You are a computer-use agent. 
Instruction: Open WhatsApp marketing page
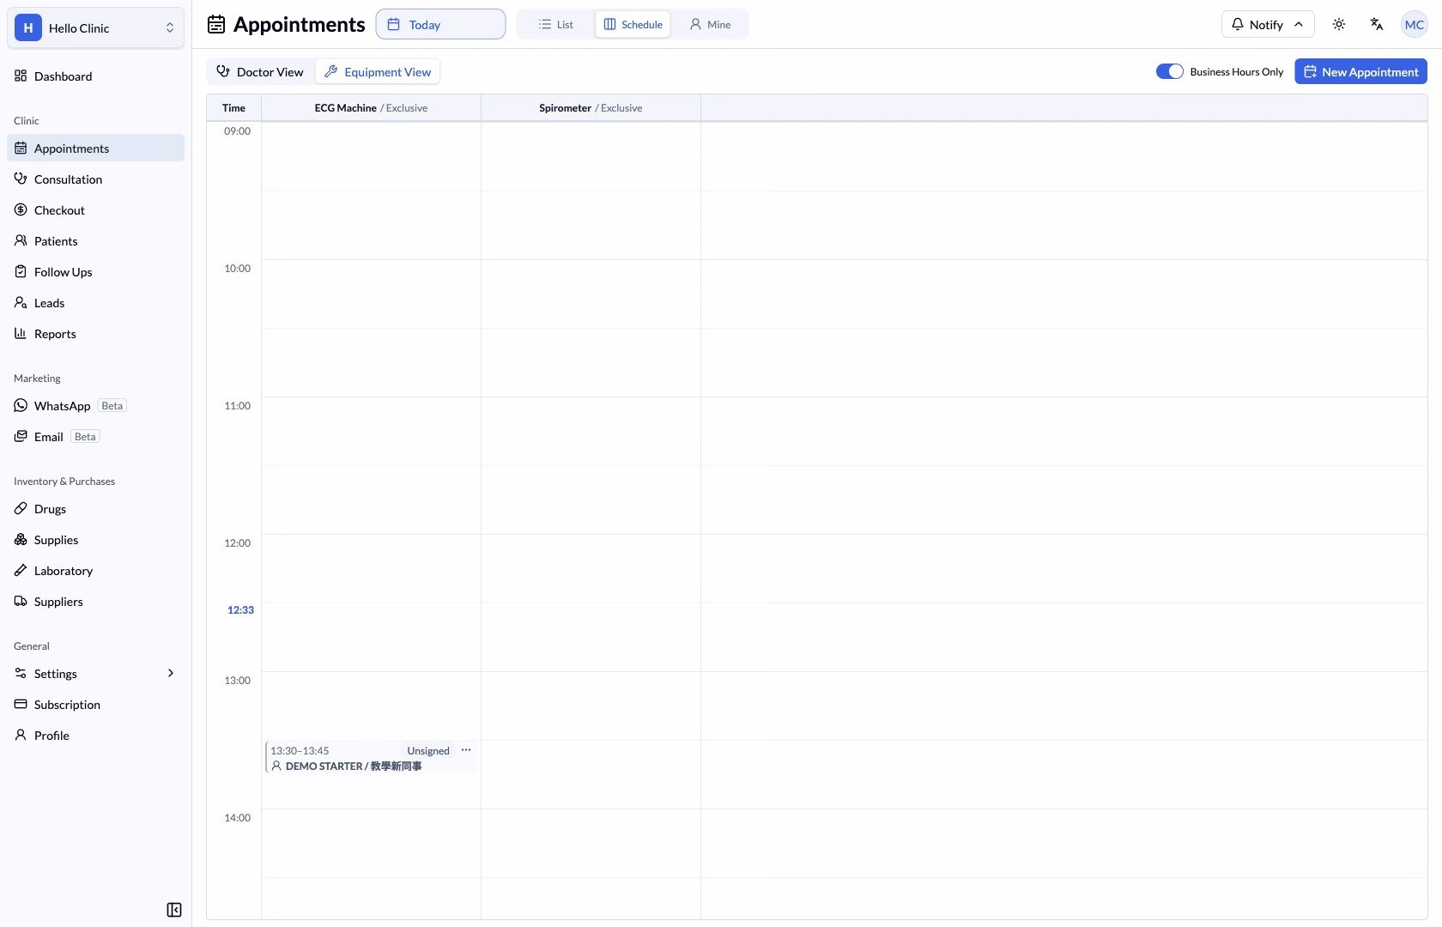(95, 406)
